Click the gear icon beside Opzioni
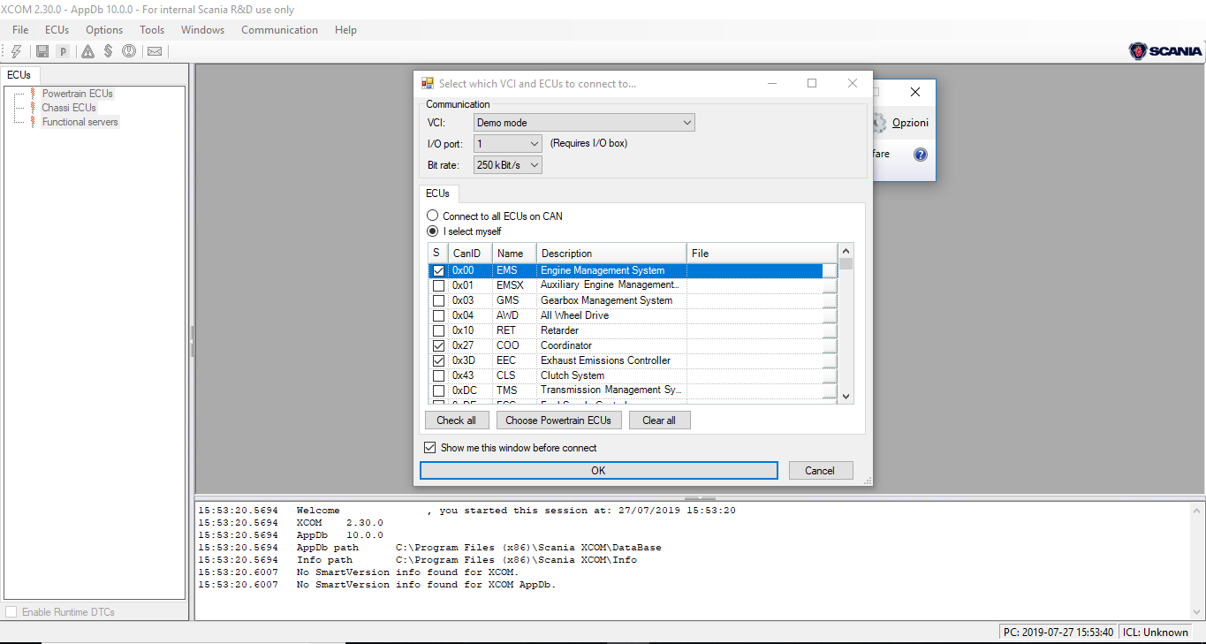Viewport: 1206px width, 644px height. pos(879,123)
